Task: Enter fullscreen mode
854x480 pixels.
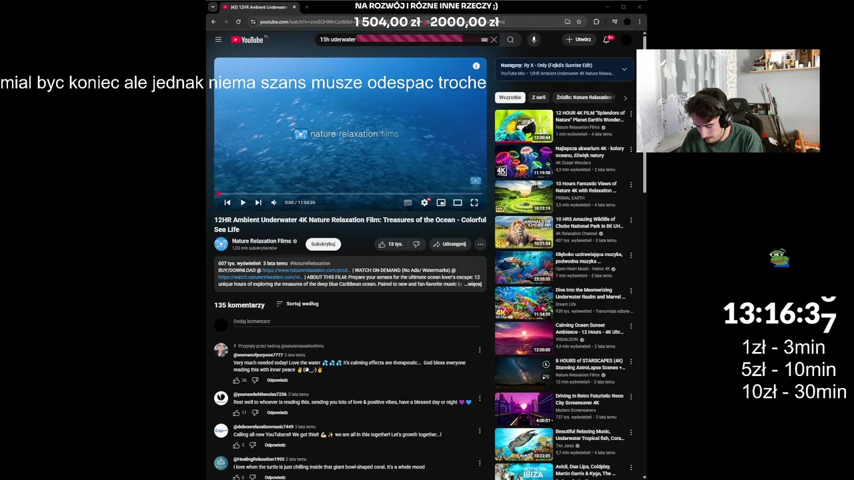Action: point(474,203)
